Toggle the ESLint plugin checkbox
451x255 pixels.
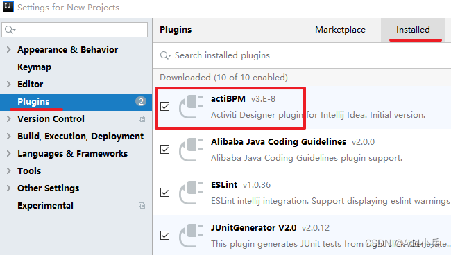coord(165,193)
